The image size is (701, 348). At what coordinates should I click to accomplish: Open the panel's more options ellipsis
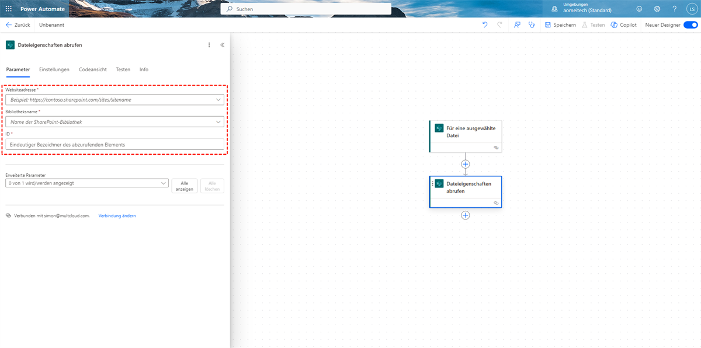click(209, 45)
